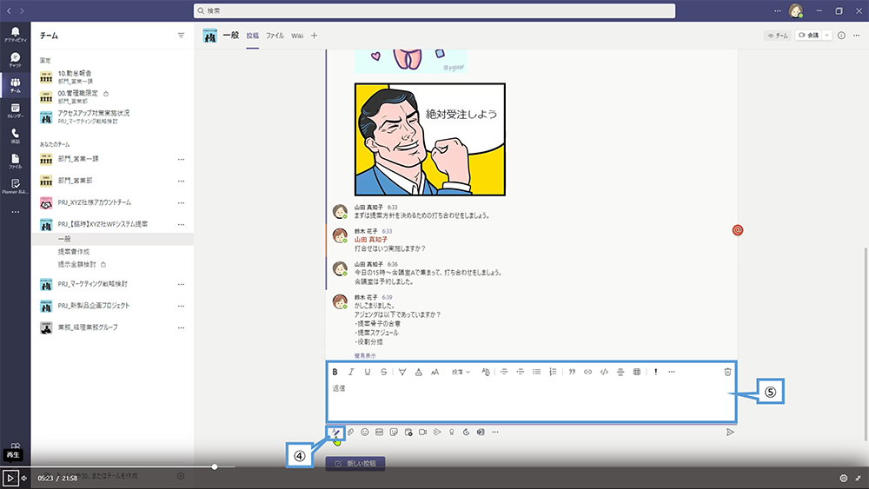The image size is (869, 489).
Task: Click in the search (検索) box
Action: point(434,10)
